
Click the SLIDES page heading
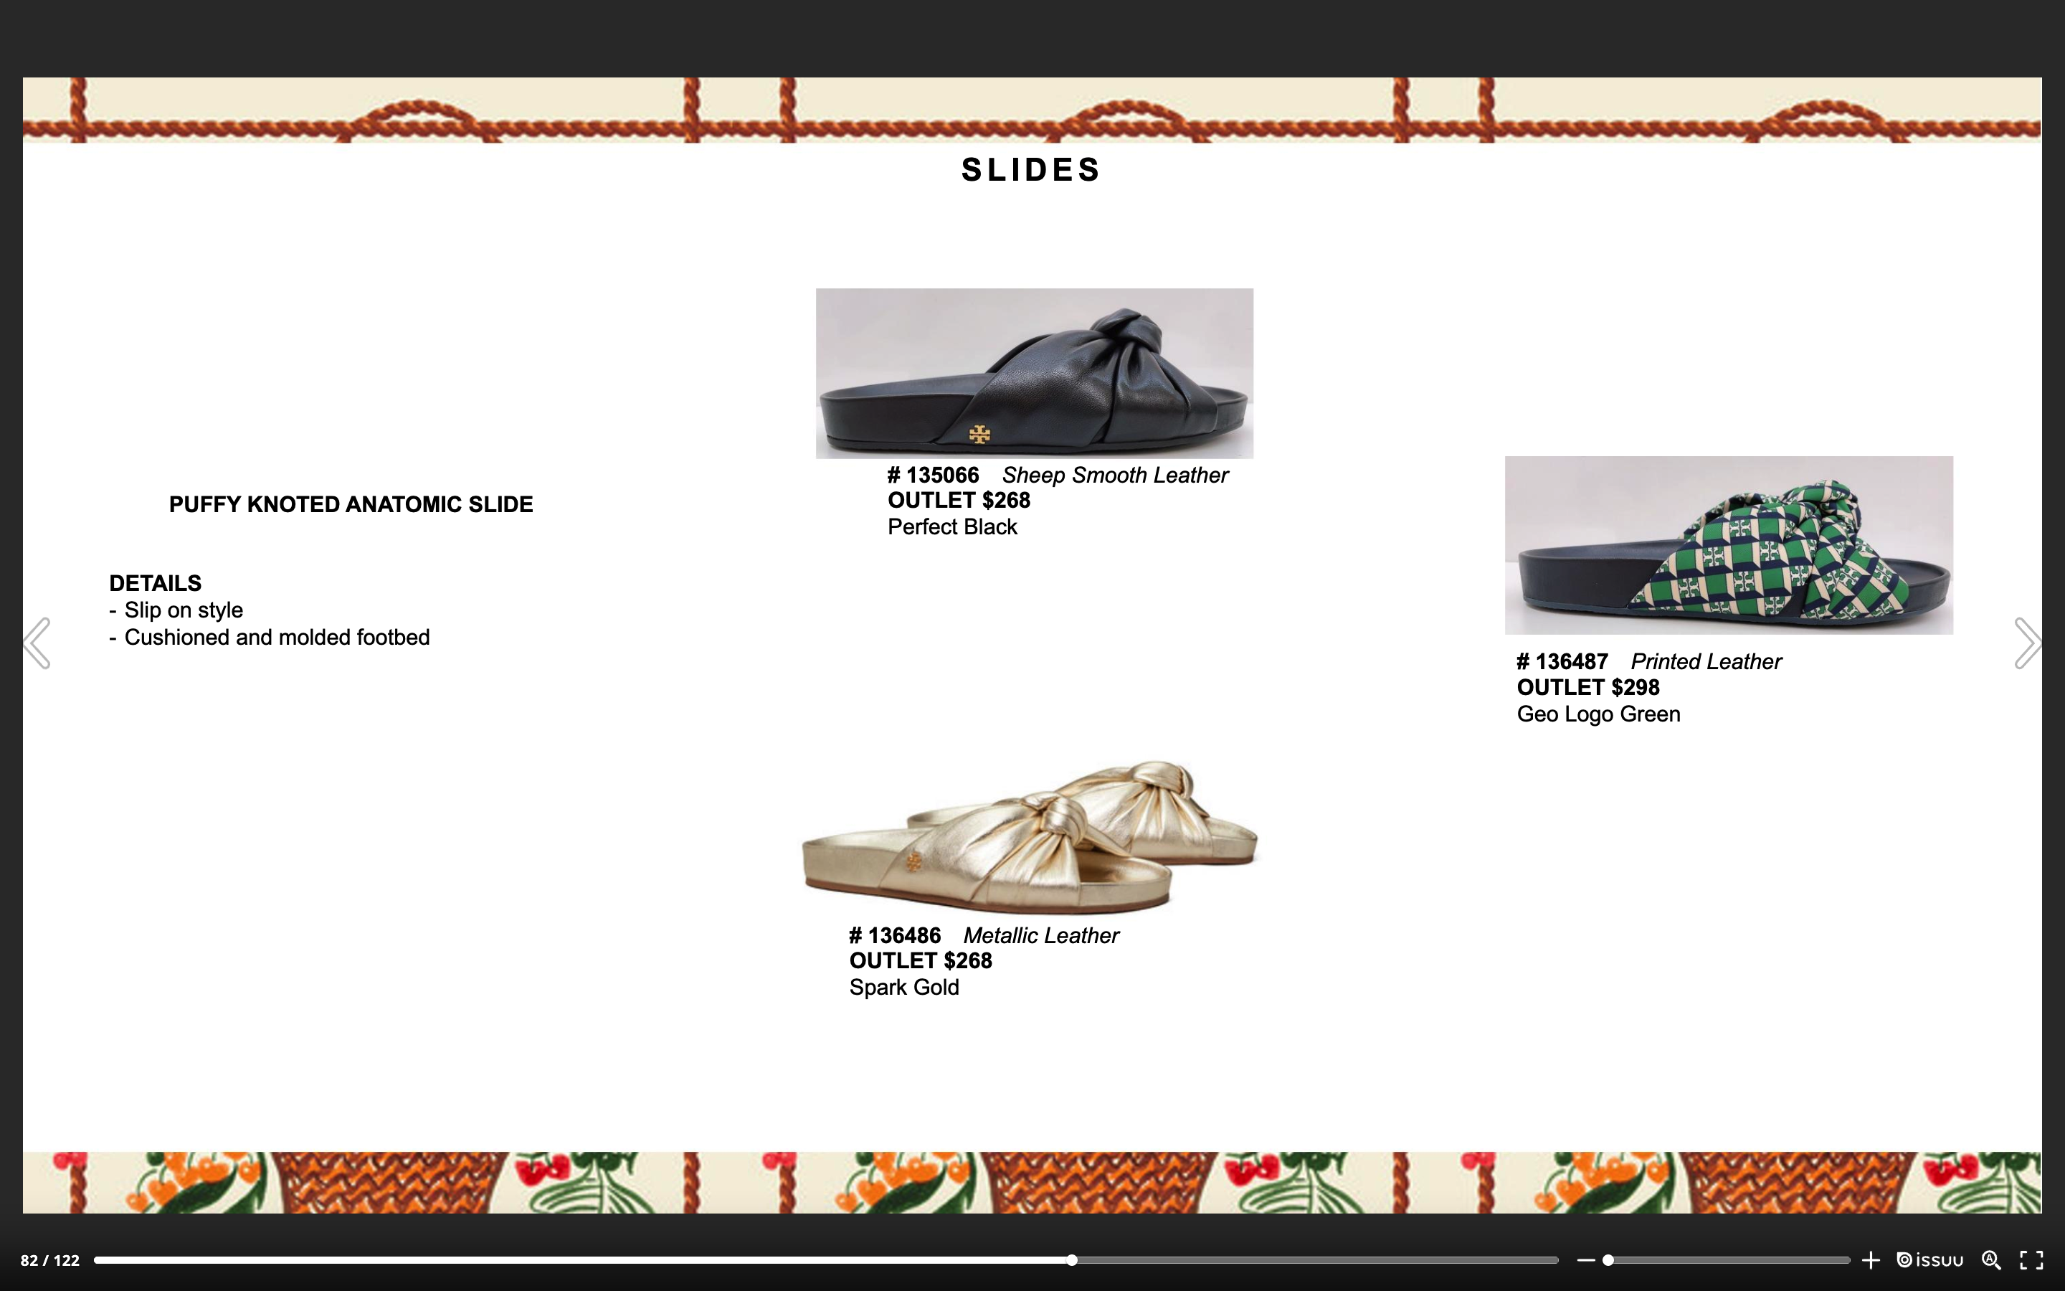1031,170
